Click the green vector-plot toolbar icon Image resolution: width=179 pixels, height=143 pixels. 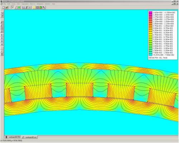(41, 8)
